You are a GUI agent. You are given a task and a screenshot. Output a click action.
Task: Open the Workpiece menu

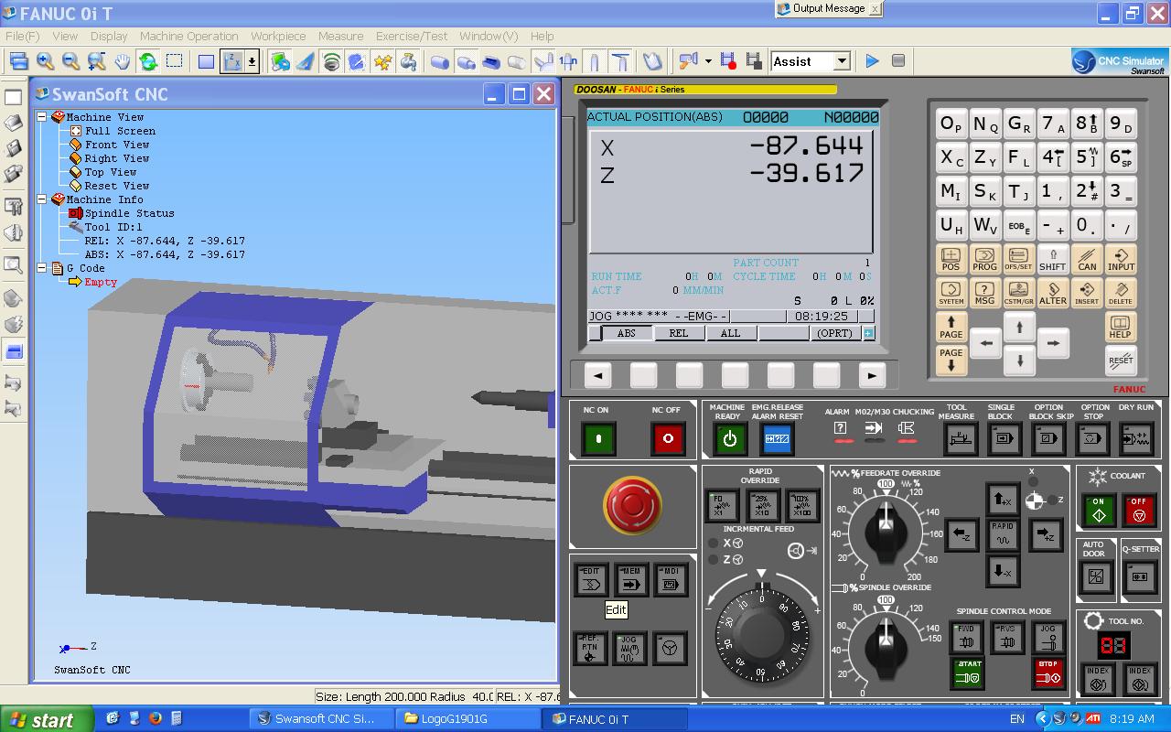[278, 36]
